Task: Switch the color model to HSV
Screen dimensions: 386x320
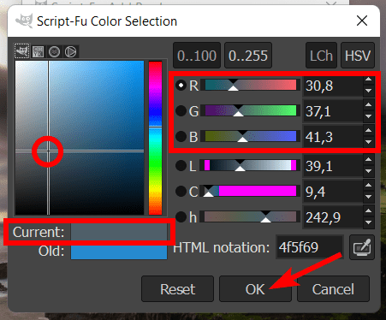Action: coord(358,56)
